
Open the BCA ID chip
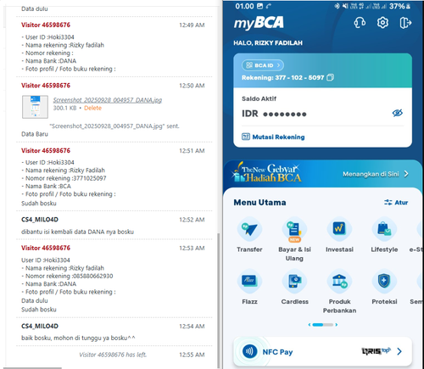pos(263,65)
